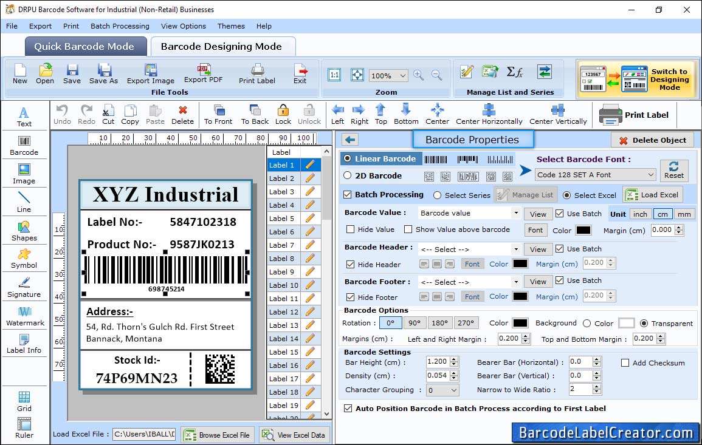
Task: Select the Linear Barcode option
Action: [348, 158]
